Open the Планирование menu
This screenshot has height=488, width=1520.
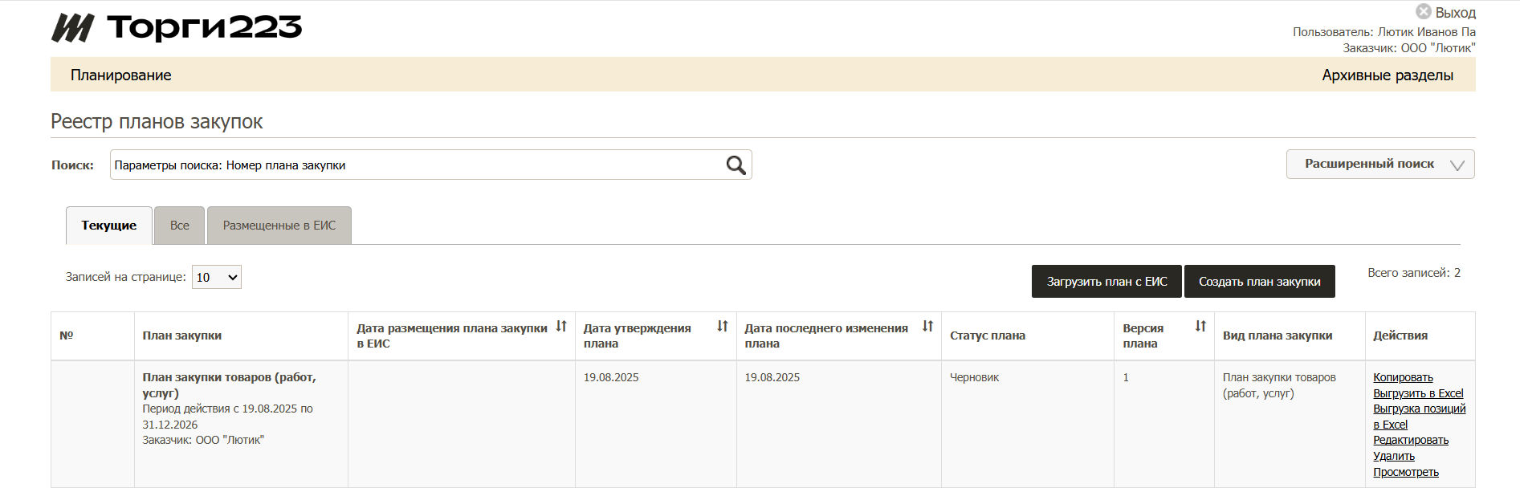click(121, 75)
